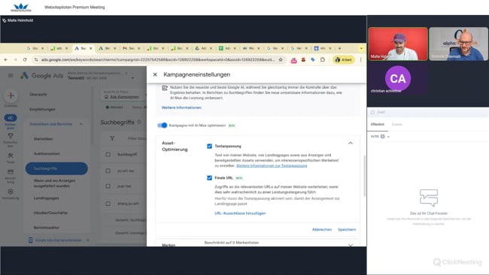Image resolution: width=489 pixels, height=275 pixels.
Task: Uncheck the Textanpassung checkbox
Action: click(210, 146)
